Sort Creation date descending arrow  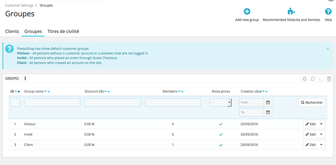pyautogui.click(x=264, y=91)
